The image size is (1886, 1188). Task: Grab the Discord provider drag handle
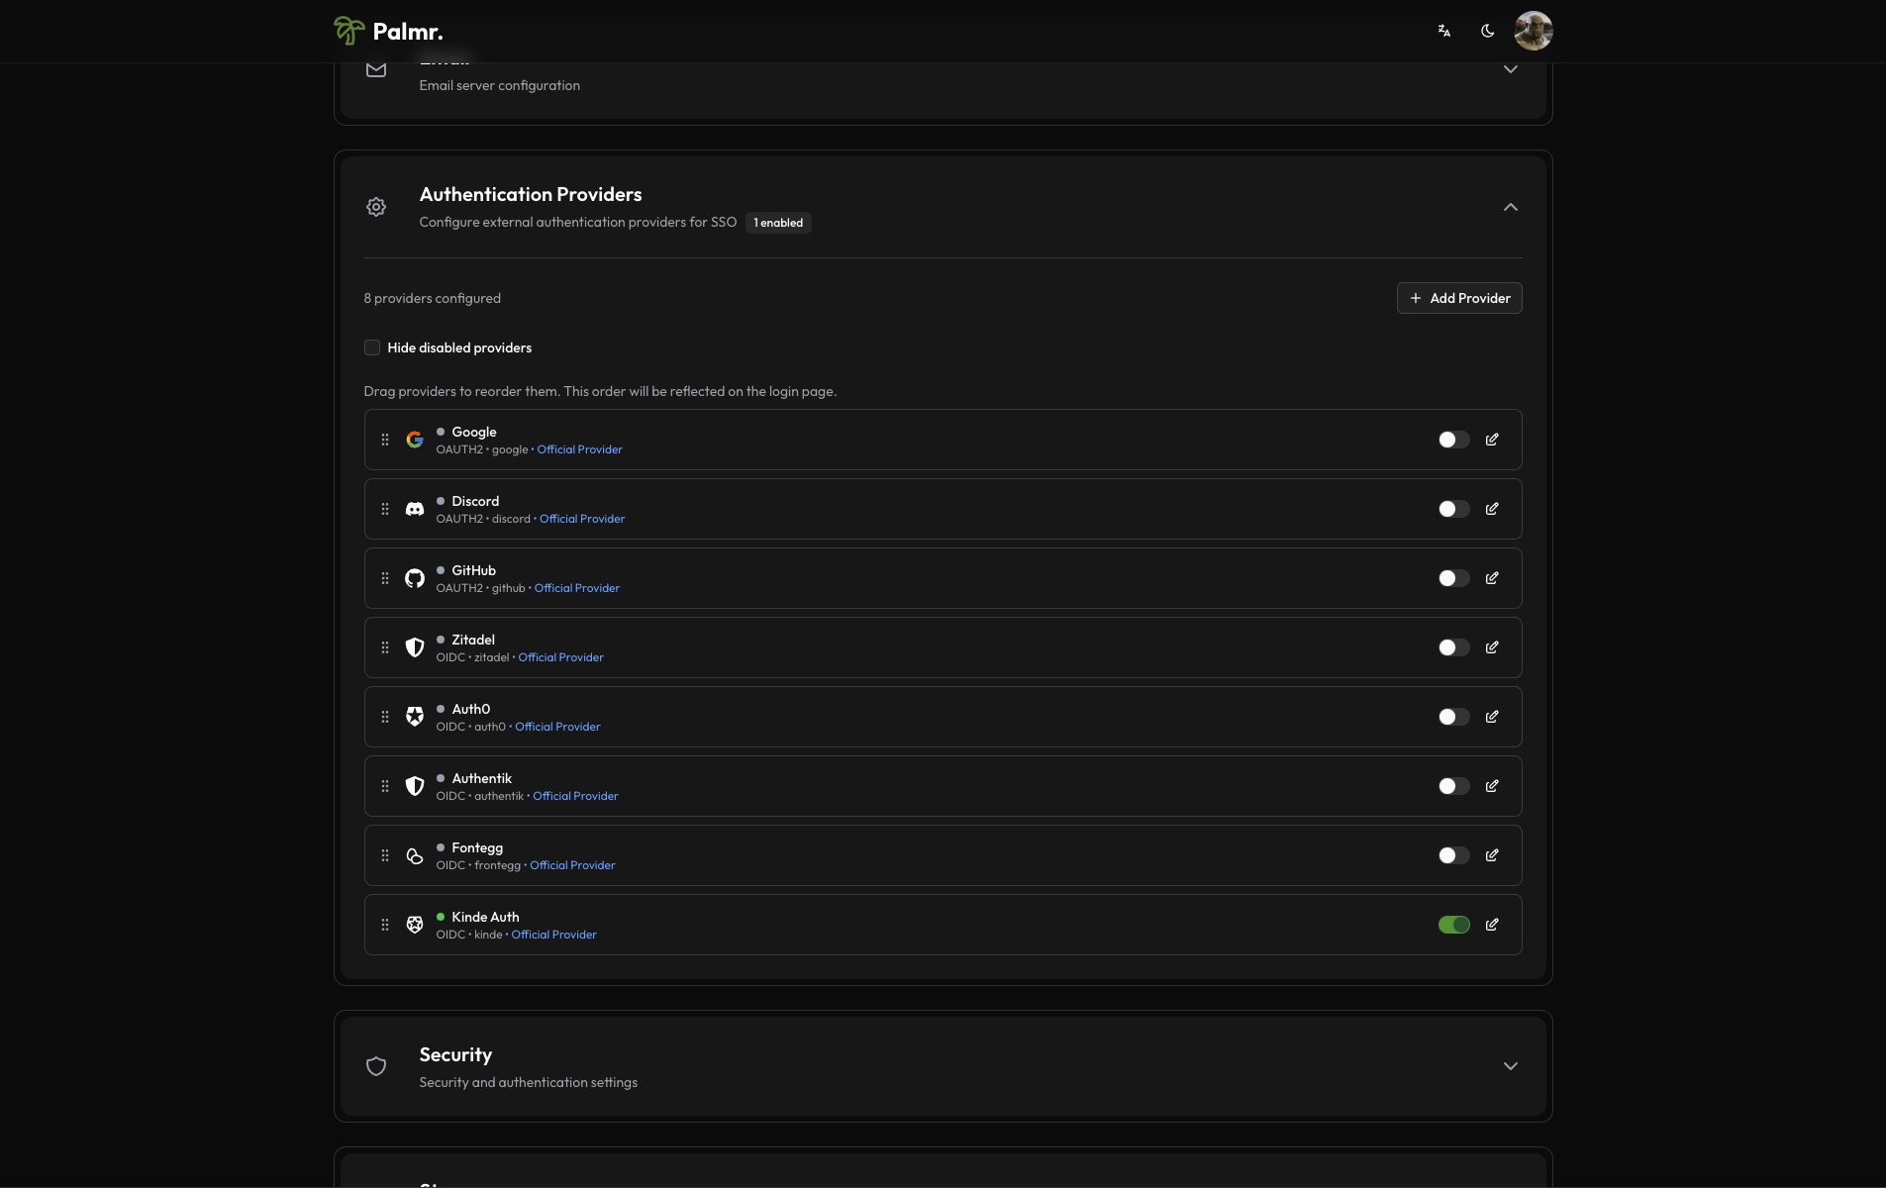click(x=385, y=509)
